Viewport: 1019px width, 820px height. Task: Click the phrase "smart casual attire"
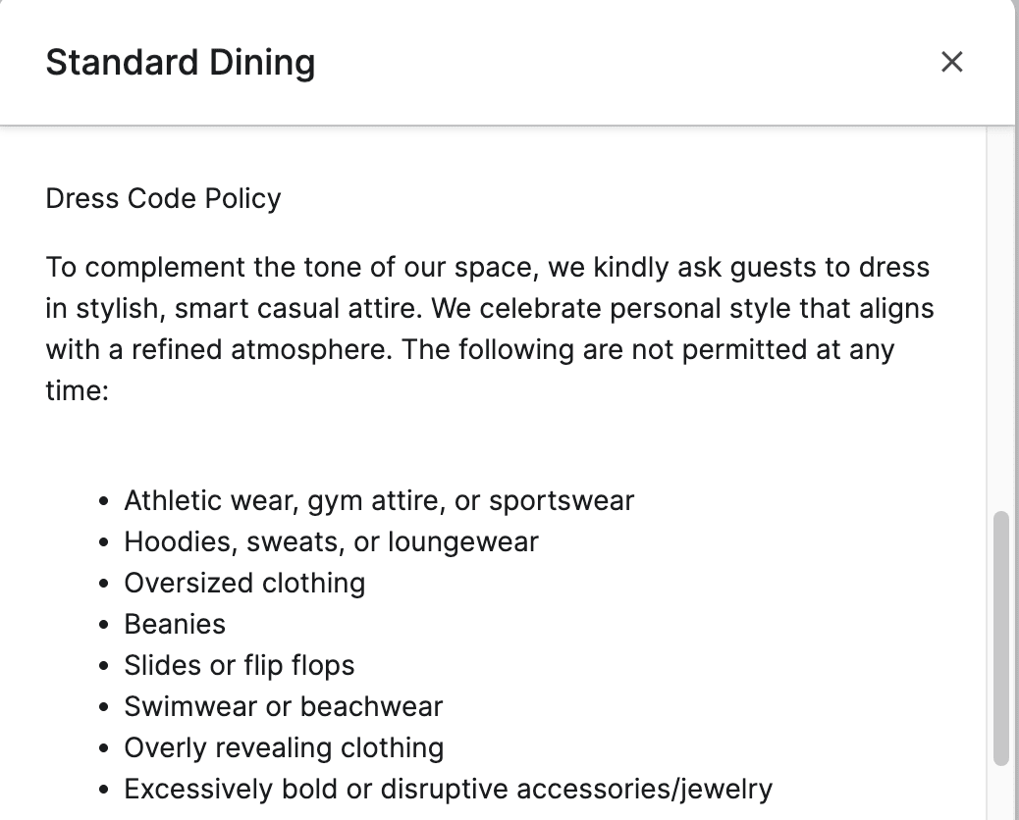click(299, 308)
